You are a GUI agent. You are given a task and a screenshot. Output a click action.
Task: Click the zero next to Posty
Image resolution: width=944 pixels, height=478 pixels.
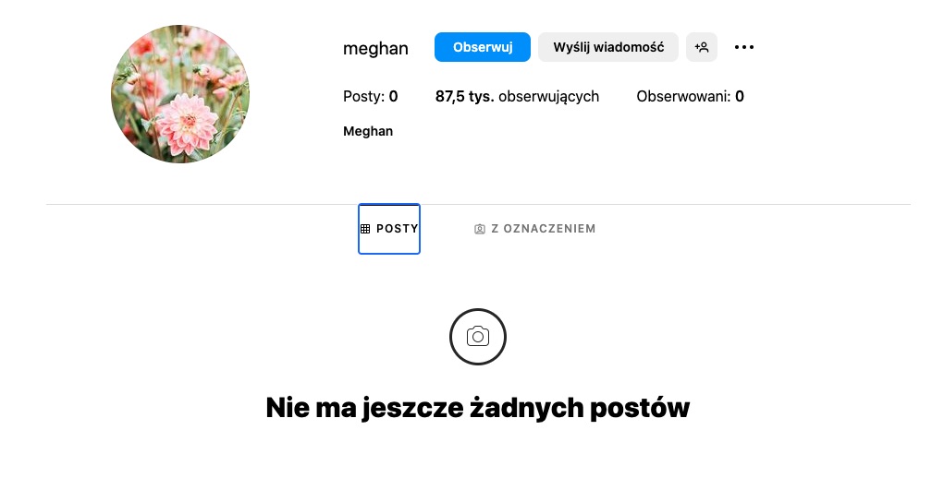point(393,96)
